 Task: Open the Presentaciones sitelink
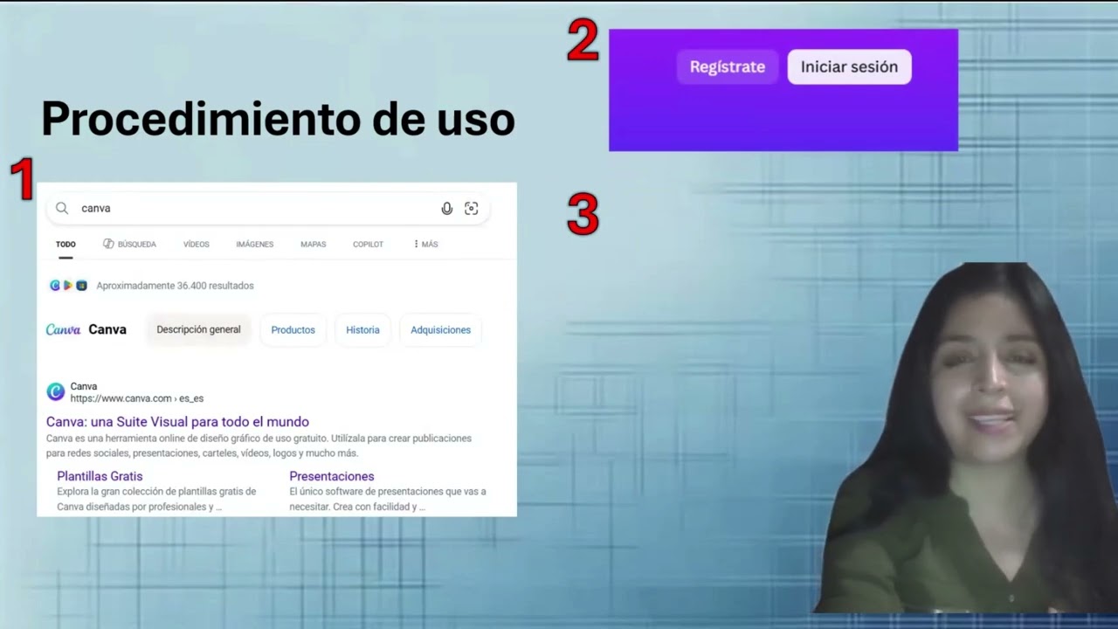coord(332,476)
